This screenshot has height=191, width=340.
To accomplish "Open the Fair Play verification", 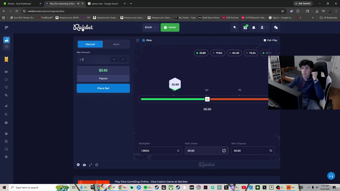I will (270, 40).
